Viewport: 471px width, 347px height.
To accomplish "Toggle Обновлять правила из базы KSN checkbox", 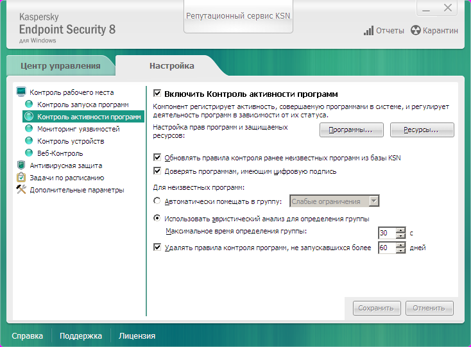I will click(157, 157).
